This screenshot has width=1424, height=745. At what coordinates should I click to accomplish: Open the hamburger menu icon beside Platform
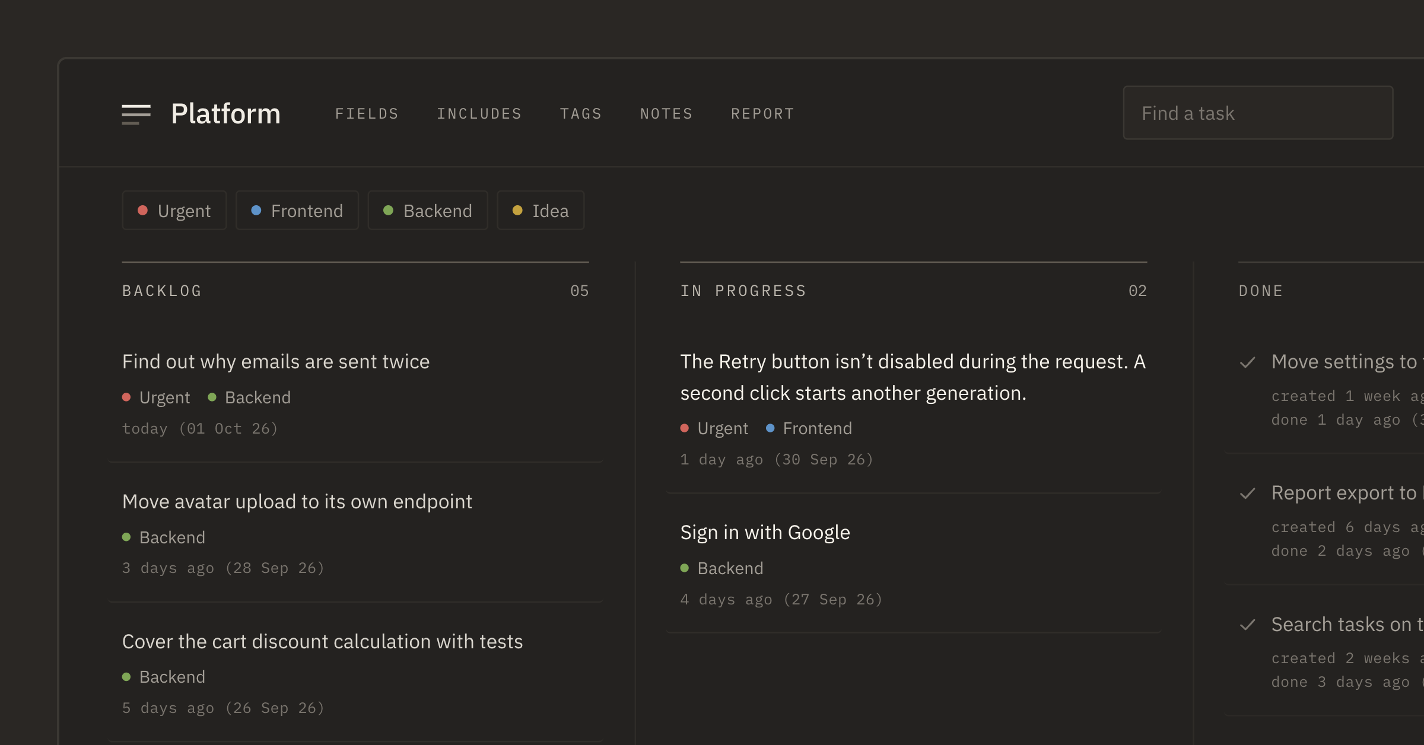pos(136,114)
